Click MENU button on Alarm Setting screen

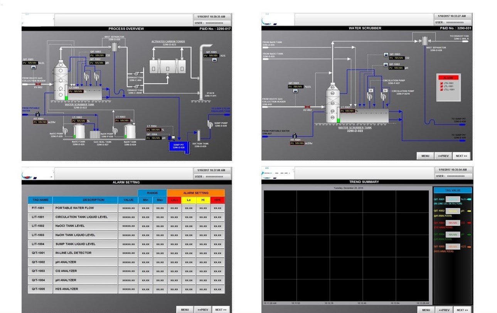(185, 310)
